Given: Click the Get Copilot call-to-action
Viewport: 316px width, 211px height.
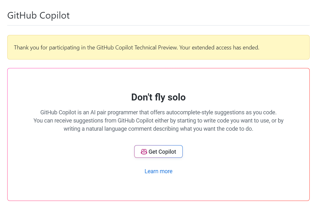Looking at the screenshot, I should [158, 151].
